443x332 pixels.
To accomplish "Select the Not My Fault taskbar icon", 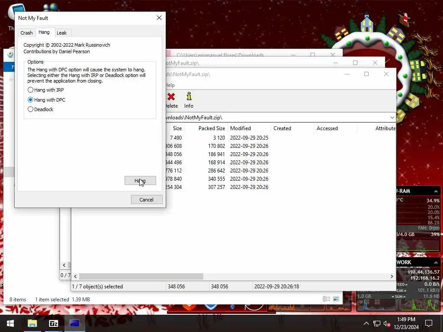I will pos(74,323).
